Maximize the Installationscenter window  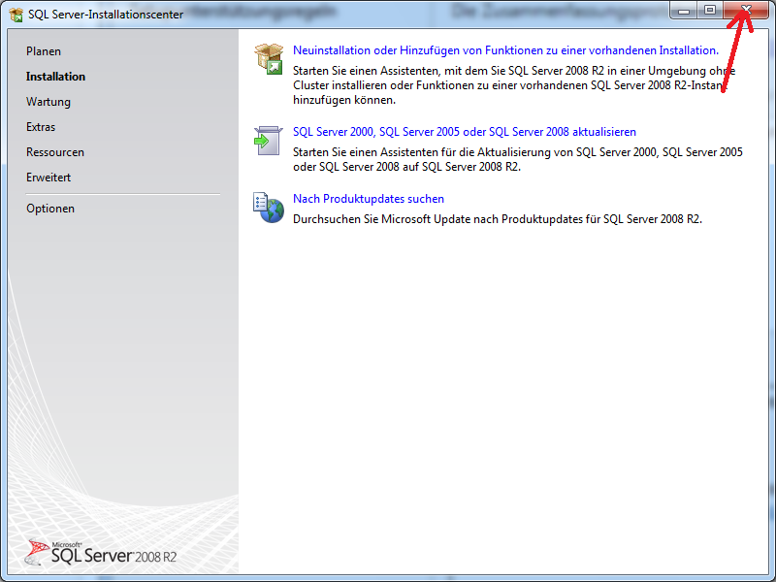point(710,10)
